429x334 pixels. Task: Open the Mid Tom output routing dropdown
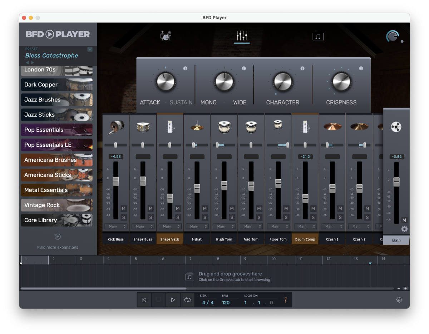click(251, 226)
